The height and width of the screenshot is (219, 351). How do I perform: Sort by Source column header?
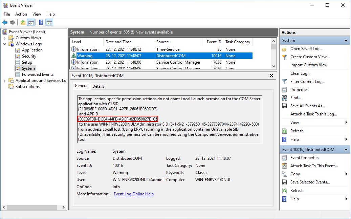point(178,42)
